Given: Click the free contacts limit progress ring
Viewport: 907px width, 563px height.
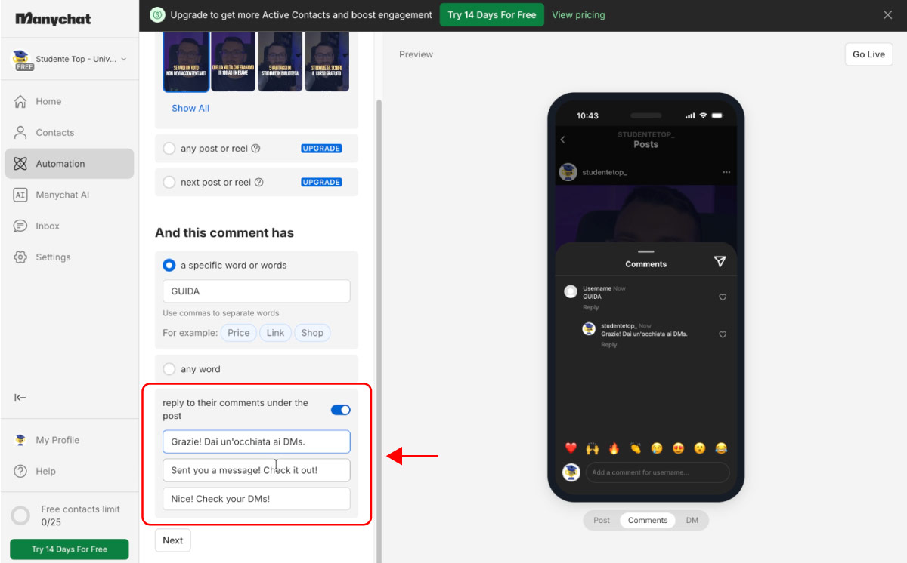Looking at the screenshot, I should click(x=20, y=515).
